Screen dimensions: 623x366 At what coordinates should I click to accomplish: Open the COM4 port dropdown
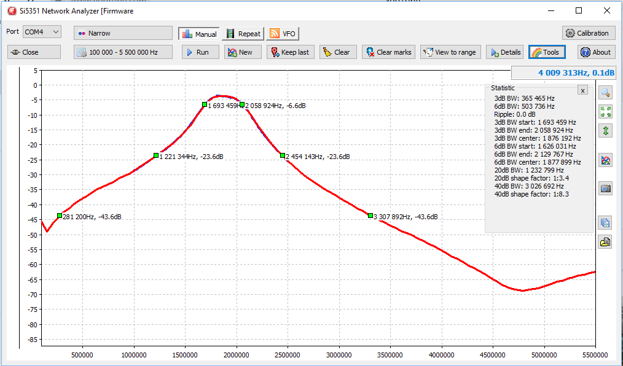(42, 32)
